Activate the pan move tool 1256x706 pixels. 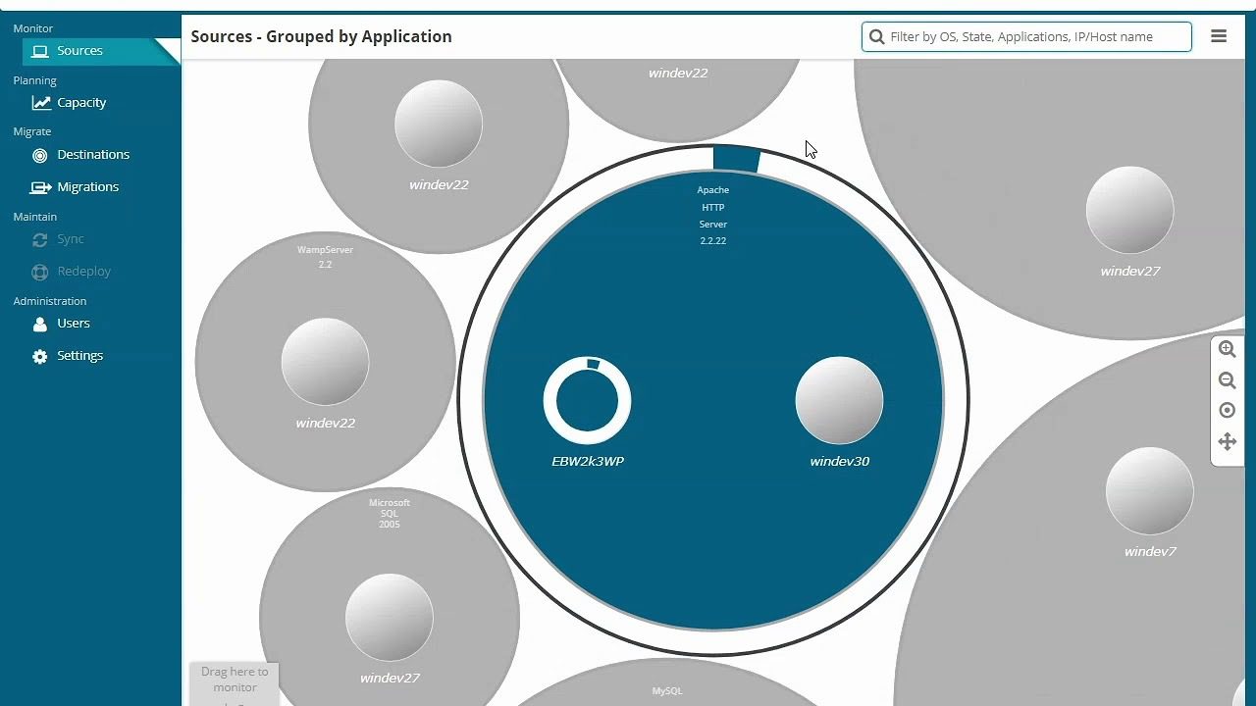coord(1227,442)
